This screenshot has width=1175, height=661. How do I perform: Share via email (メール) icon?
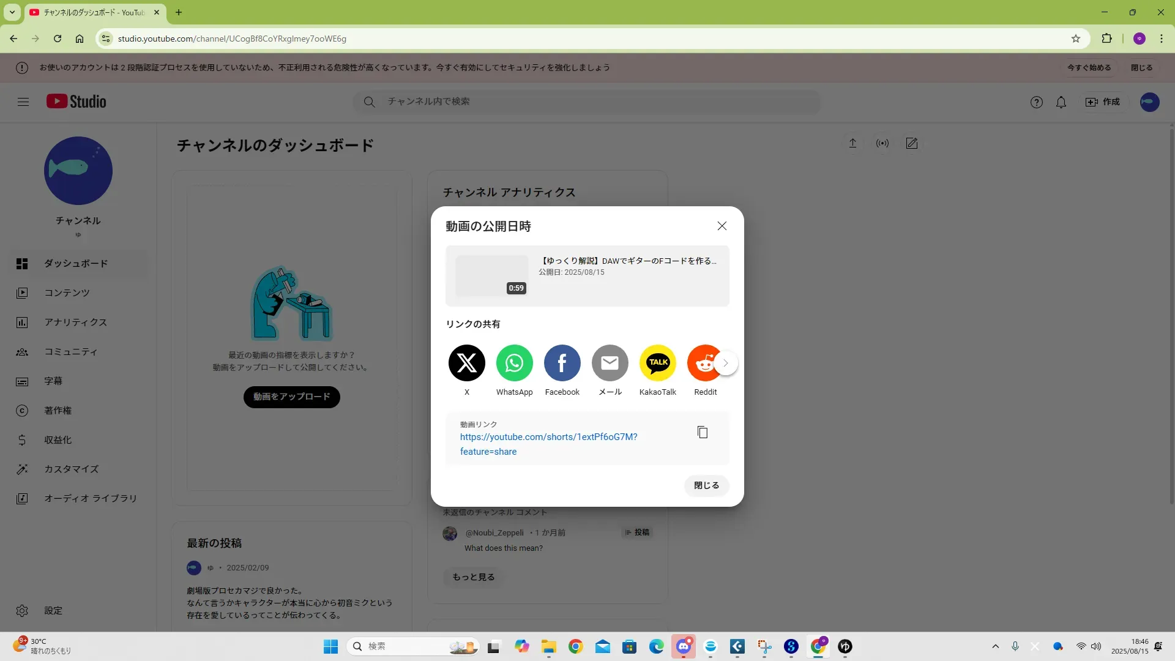click(x=610, y=363)
